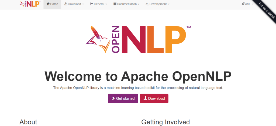This screenshot has height=126, width=276.
Task: Click the chevron icon on Get started
Action: [x=113, y=98]
